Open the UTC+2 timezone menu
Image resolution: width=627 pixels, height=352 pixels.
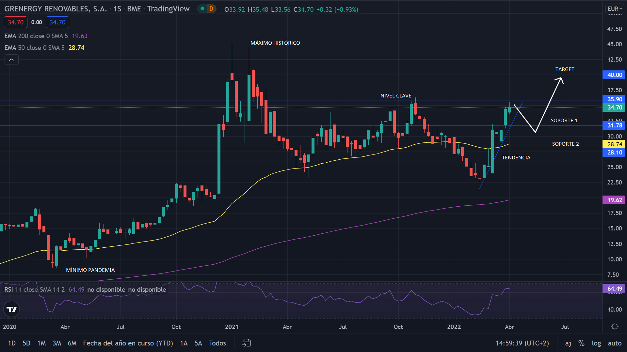522,343
